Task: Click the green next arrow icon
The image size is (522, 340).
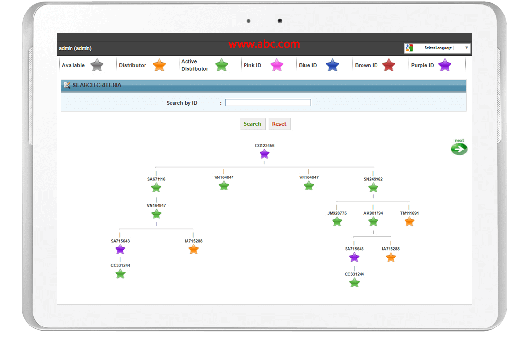Action: pyautogui.click(x=459, y=149)
